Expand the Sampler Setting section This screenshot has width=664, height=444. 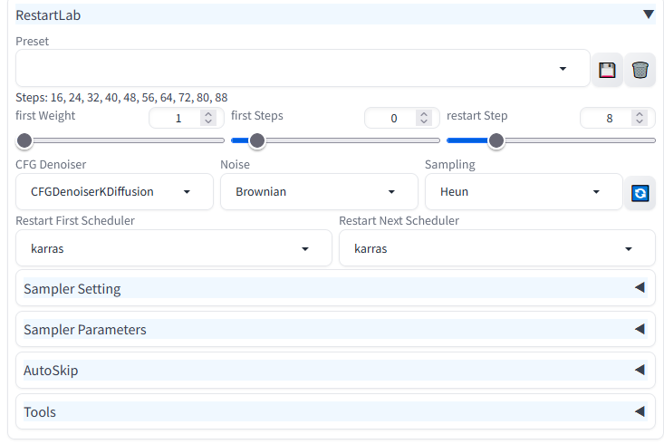tap(335, 287)
